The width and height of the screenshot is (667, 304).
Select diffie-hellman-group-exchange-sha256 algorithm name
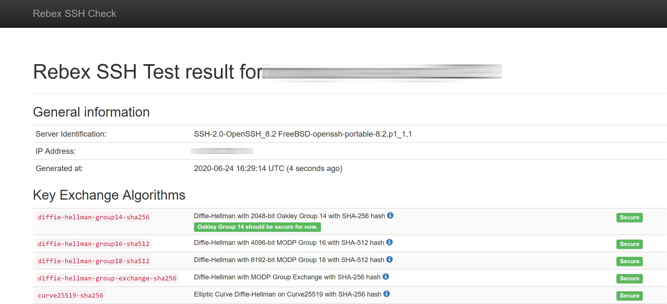107,278
